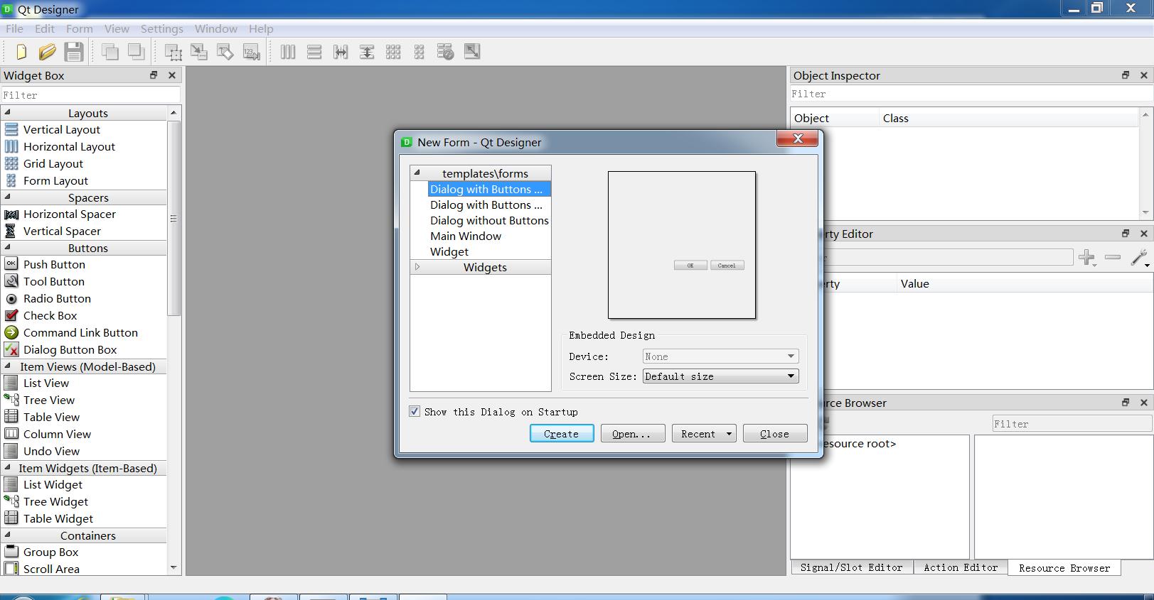Click the Lay Out in Form icon
The height and width of the screenshot is (600, 1154).
(420, 52)
